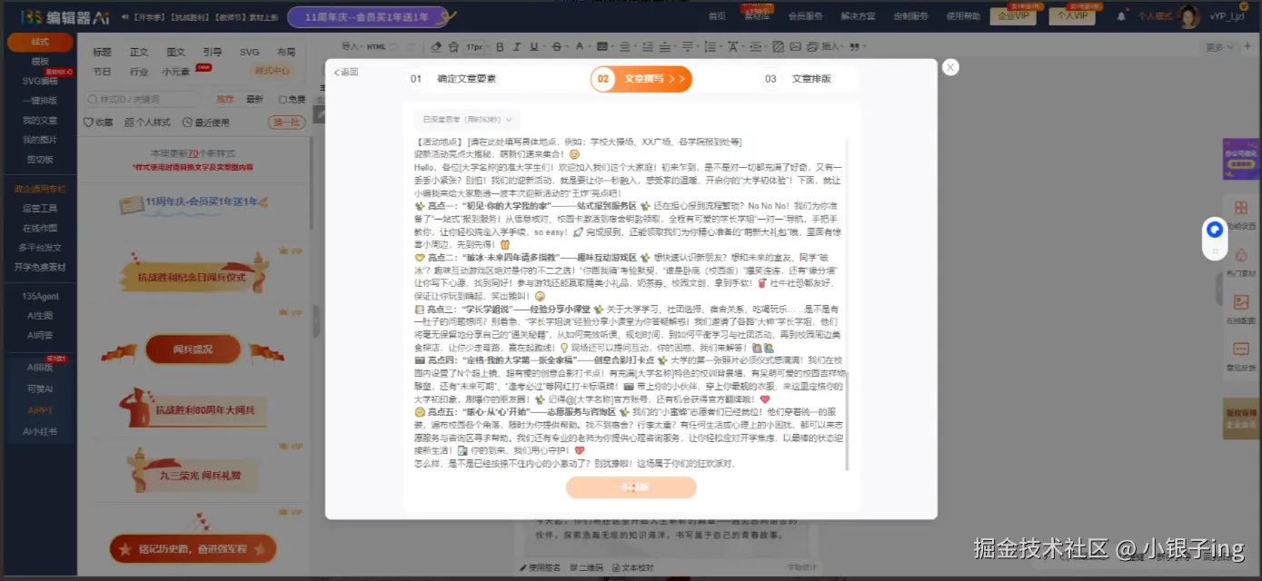Click the insert image icon in toolbar
This screenshot has height=581, width=1262.
pyautogui.click(x=796, y=46)
